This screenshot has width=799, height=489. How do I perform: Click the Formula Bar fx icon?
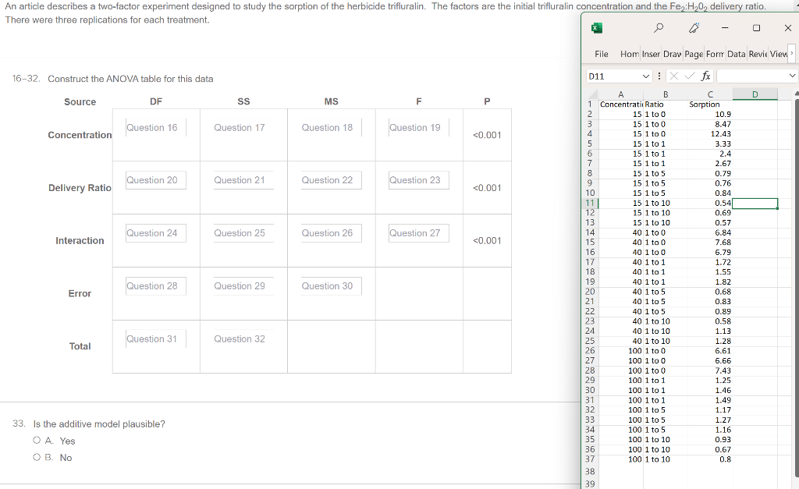point(705,76)
